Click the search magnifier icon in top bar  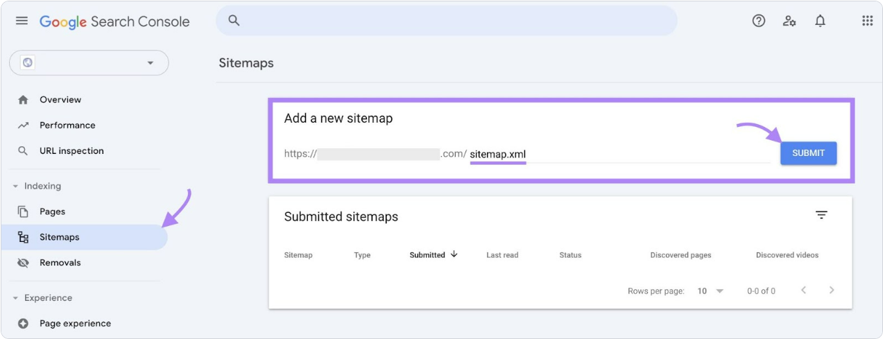234,21
